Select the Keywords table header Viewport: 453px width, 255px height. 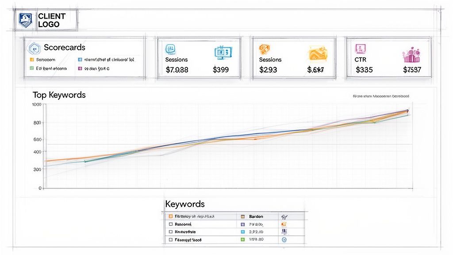[185, 204]
